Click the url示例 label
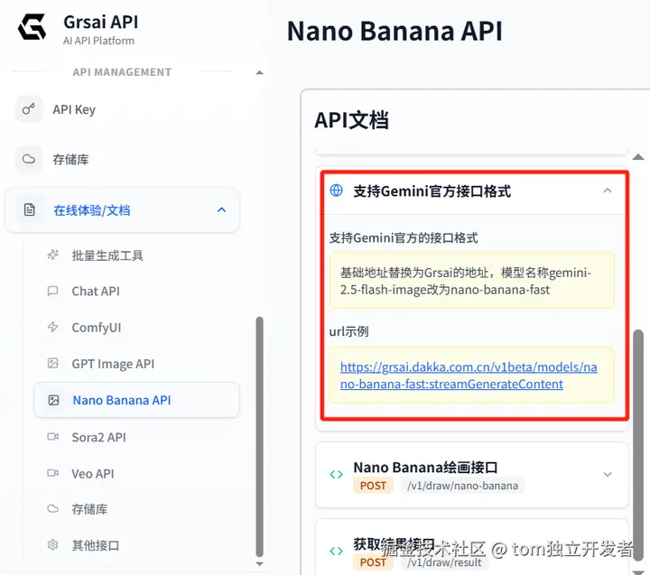650x575 pixels. 349,331
